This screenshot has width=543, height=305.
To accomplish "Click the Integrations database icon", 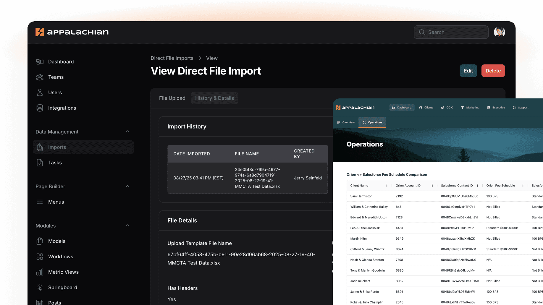I will click(40, 108).
